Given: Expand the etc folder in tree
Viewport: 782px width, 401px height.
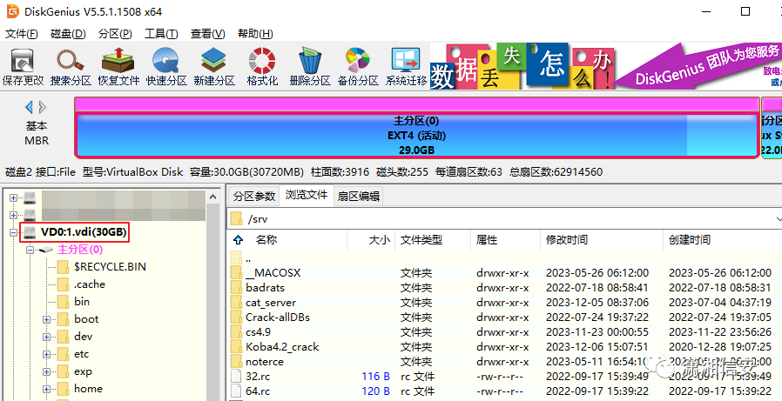Looking at the screenshot, I should click(46, 355).
